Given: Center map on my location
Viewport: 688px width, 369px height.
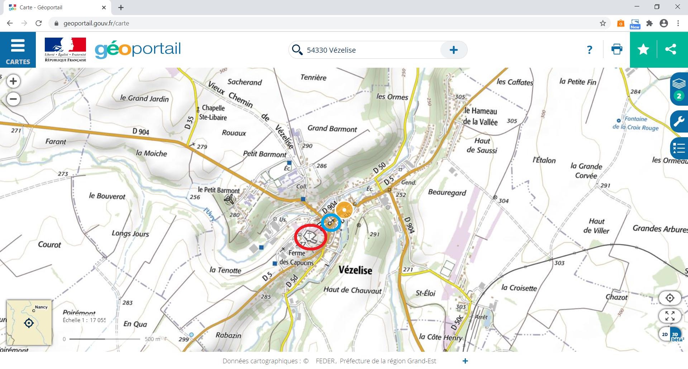Looking at the screenshot, I should [x=670, y=298].
